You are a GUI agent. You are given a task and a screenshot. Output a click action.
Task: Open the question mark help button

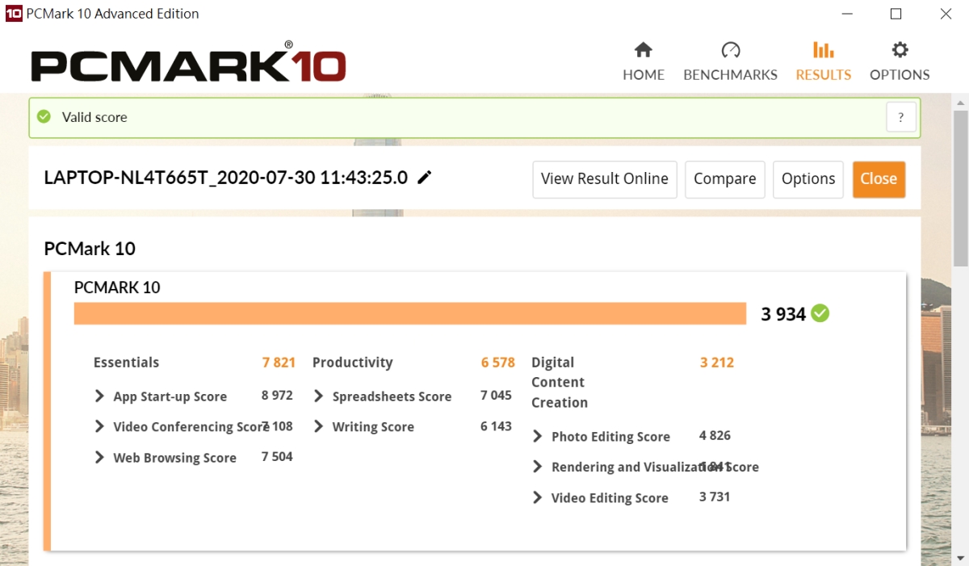(x=901, y=117)
